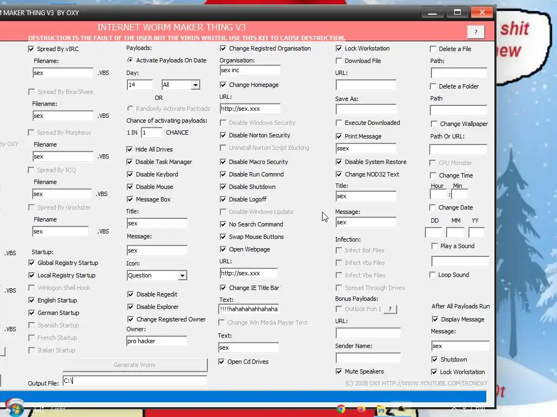Screen dimensions: 557x417
Task: Click the Path Or URL wallpaper field
Action: [x=458, y=149]
